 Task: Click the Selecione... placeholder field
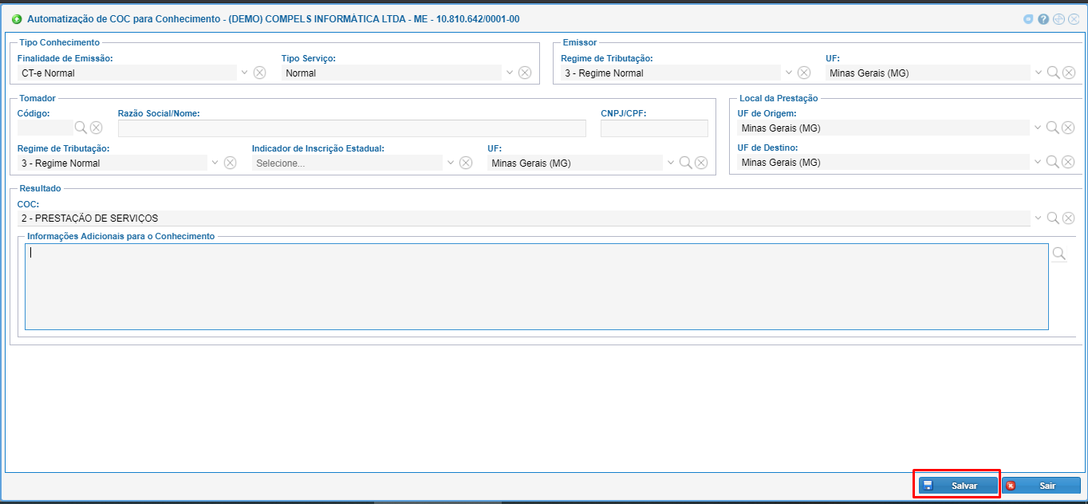click(347, 163)
